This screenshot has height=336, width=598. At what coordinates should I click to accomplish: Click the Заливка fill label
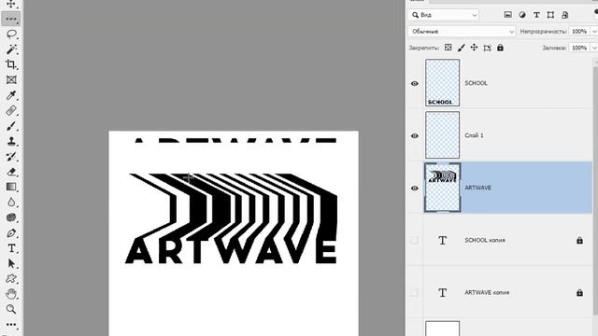click(554, 48)
